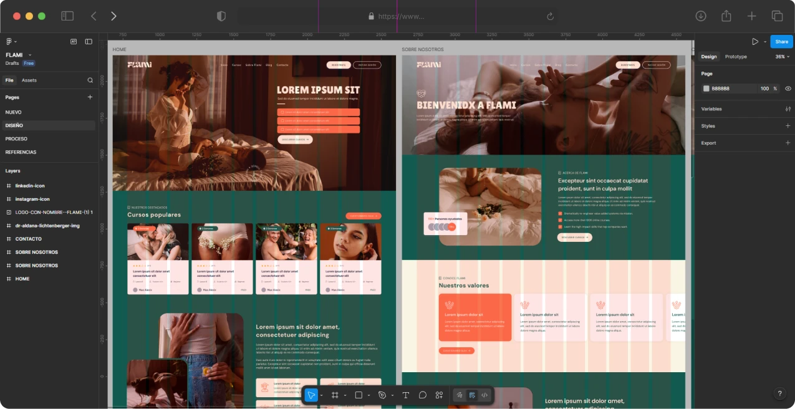Viewport: 795px width, 409px height.
Task: Select the PROCESO page
Action: pos(16,139)
